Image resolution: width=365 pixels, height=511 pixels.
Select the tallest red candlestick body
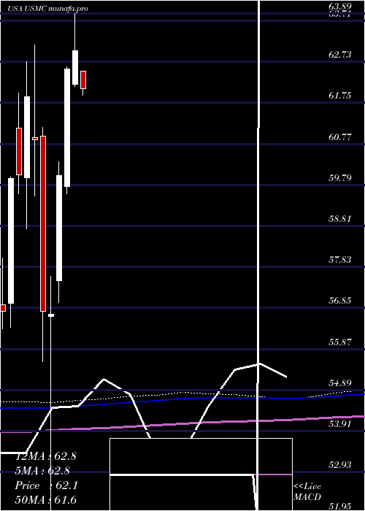click(x=43, y=223)
